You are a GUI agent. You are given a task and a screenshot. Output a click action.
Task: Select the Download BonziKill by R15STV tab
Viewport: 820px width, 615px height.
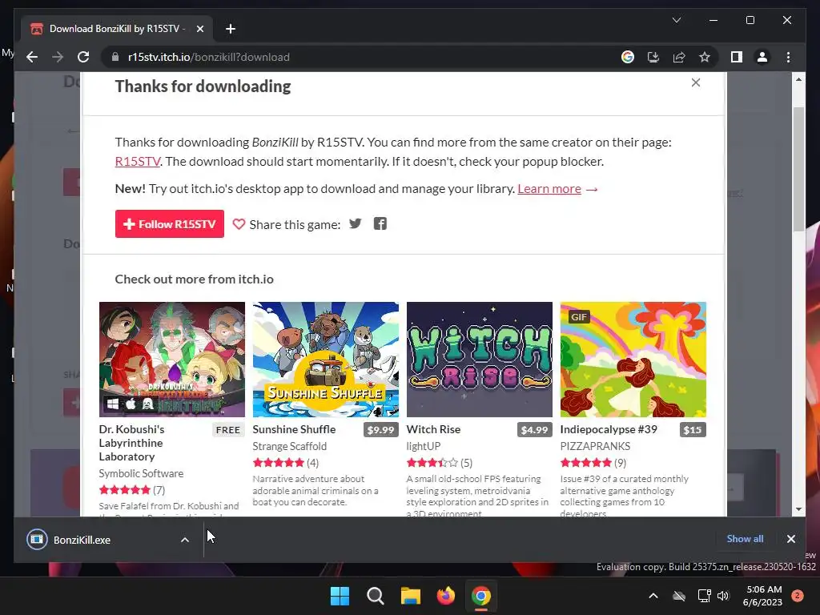(117, 29)
